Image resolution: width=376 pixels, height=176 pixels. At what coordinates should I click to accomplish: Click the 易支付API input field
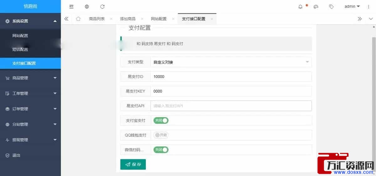coord(231,106)
